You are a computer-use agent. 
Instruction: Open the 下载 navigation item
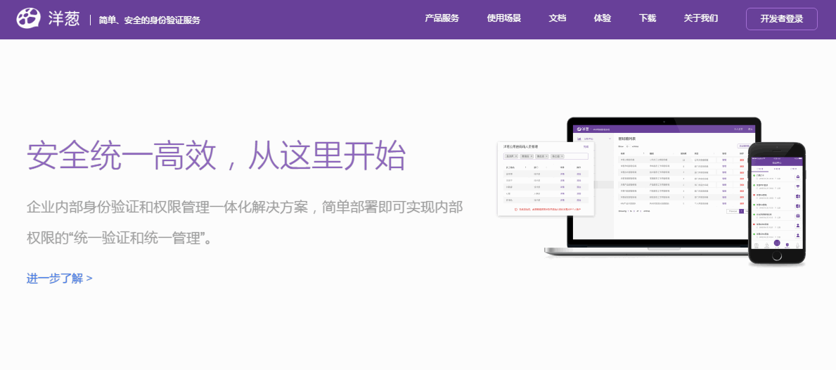(x=648, y=18)
